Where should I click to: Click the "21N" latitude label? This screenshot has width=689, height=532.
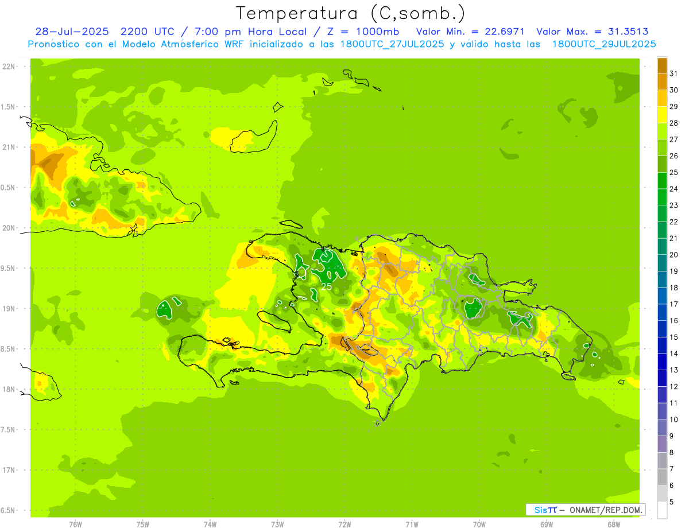10,147
